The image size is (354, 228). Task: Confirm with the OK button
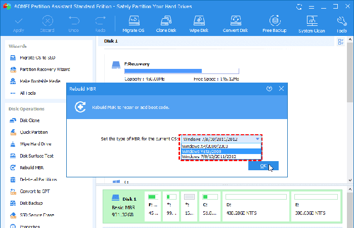pos(263,166)
